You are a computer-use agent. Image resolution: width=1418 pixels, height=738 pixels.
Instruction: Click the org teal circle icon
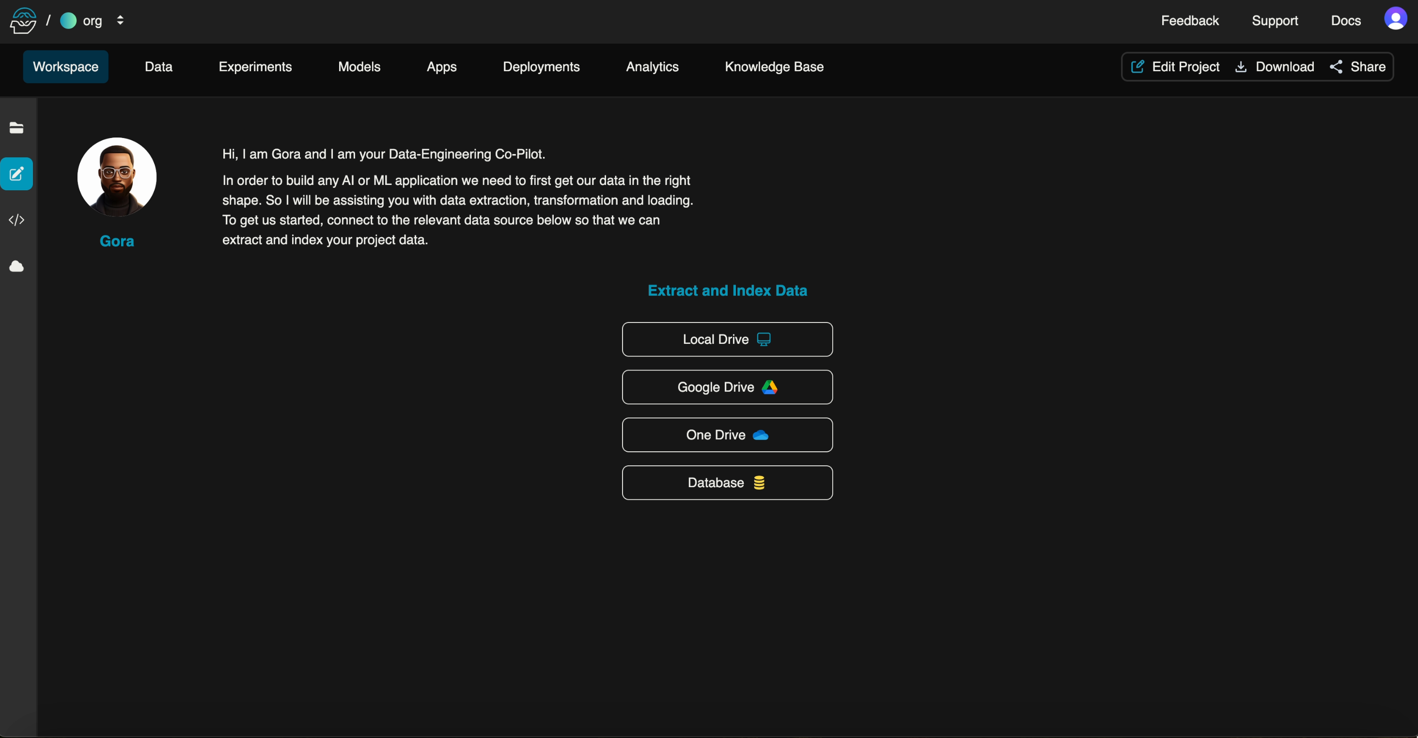[x=68, y=21]
